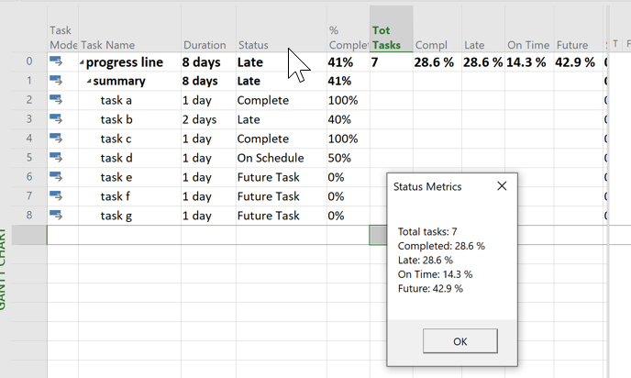Screen dimensions: 631x378
Task: Click task mode icon for progress line row
Action: pos(57,62)
